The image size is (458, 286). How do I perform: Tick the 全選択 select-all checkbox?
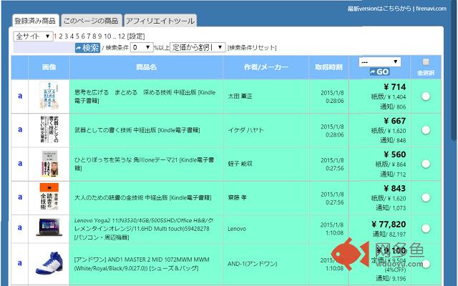click(426, 62)
